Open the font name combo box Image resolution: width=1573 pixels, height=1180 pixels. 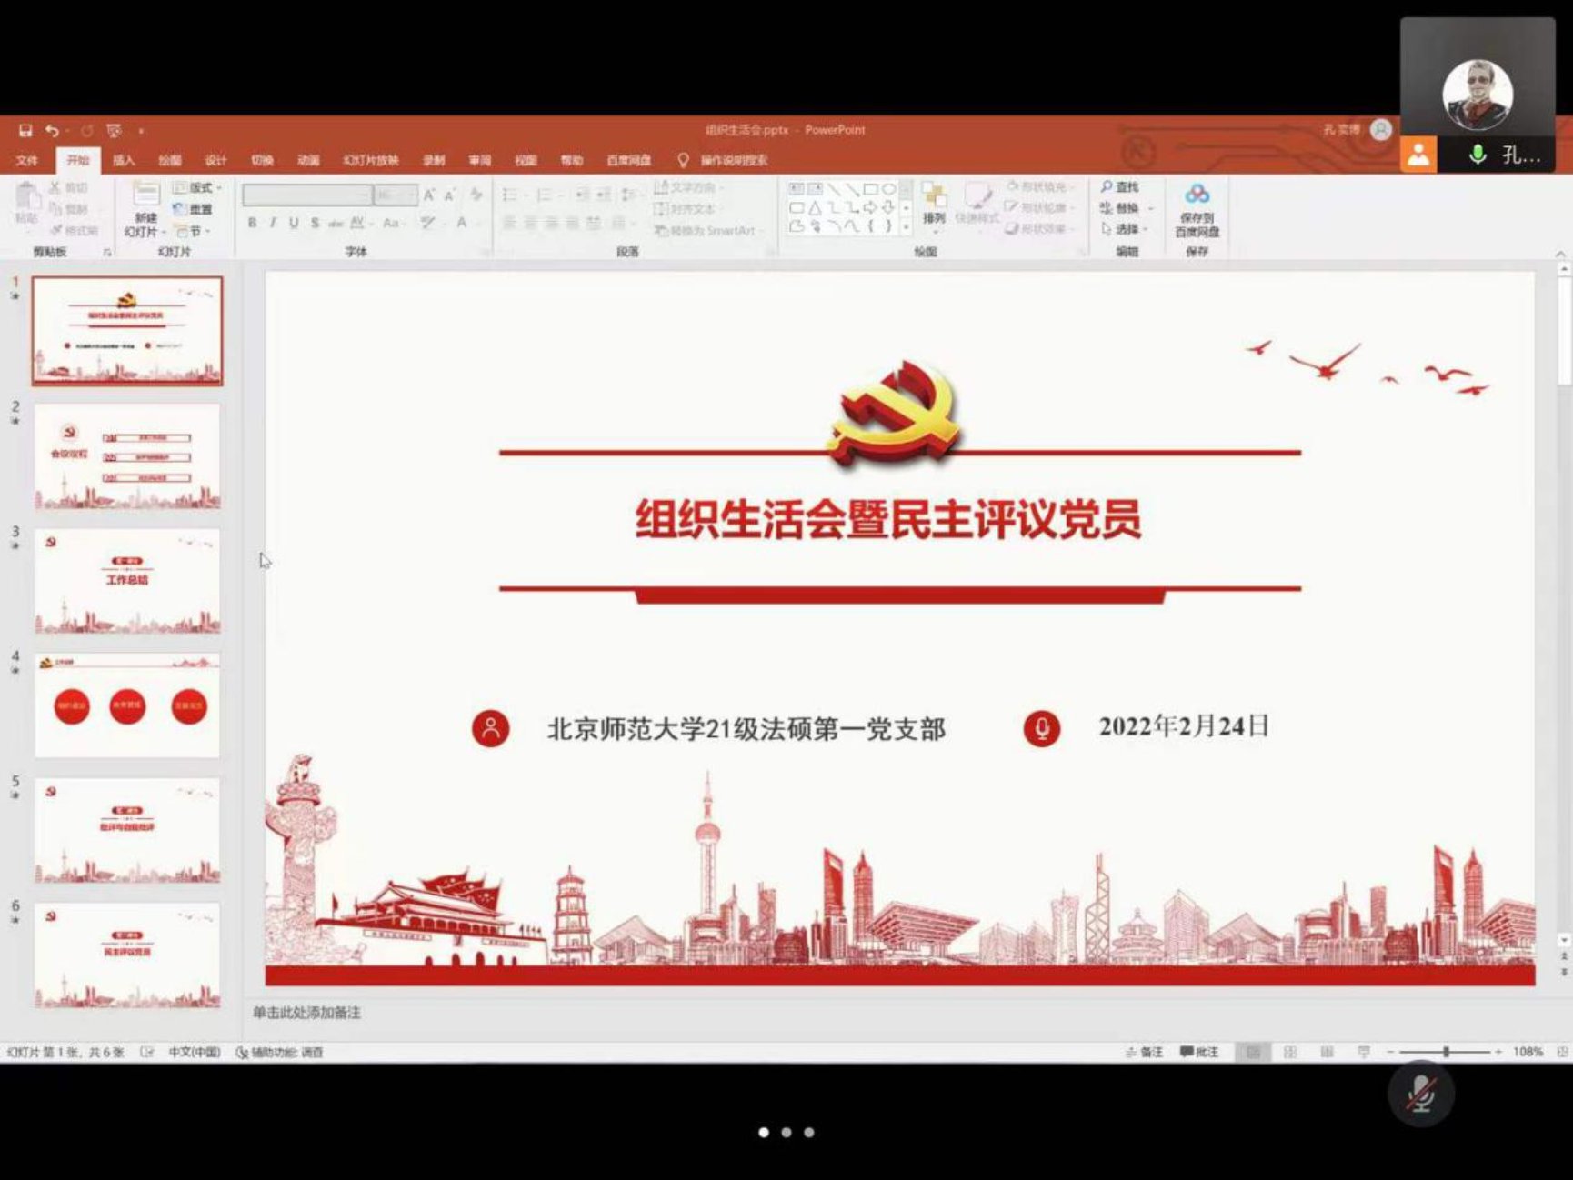[x=307, y=195]
